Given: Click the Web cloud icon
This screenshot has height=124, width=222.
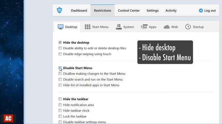Looking at the screenshot, I should [x=166, y=27].
